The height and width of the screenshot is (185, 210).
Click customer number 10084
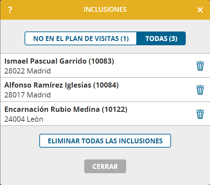click(106, 85)
